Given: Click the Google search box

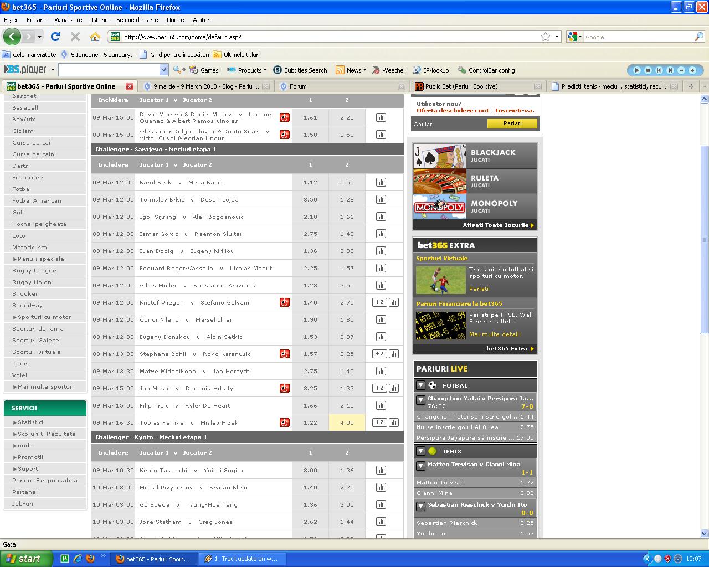Looking at the screenshot, I should (x=638, y=37).
